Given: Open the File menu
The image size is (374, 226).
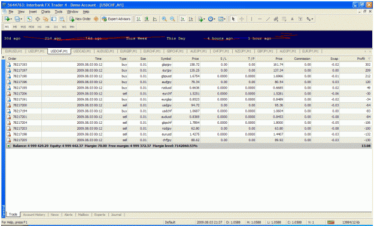Looking at the screenshot, I should click(x=11, y=12).
